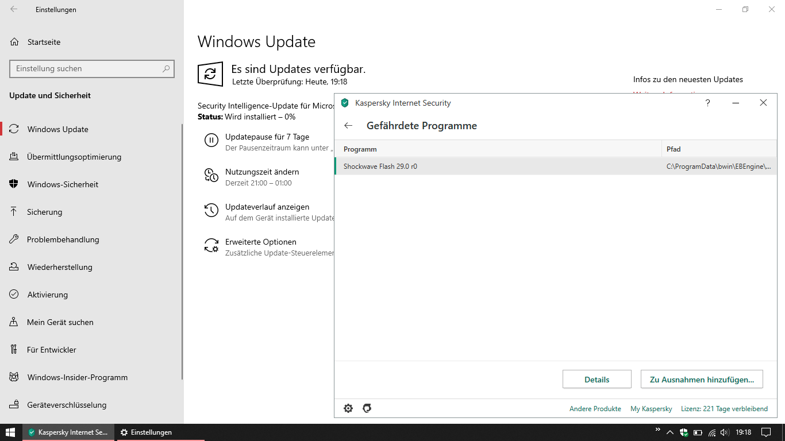Go back with the Kaspersky back arrow

(x=348, y=126)
